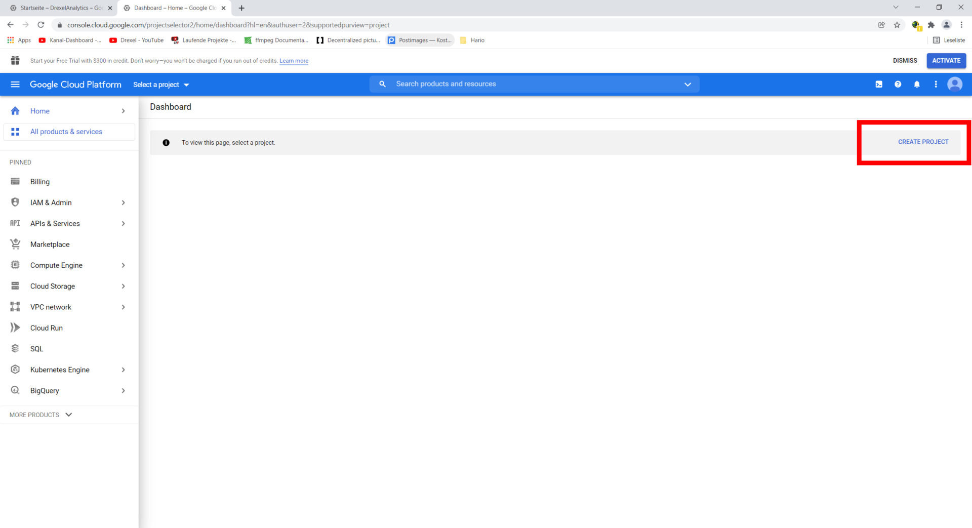Click the Cloud Run icon
The height and width of the screenshot is (528, 972).
(15, 328)
